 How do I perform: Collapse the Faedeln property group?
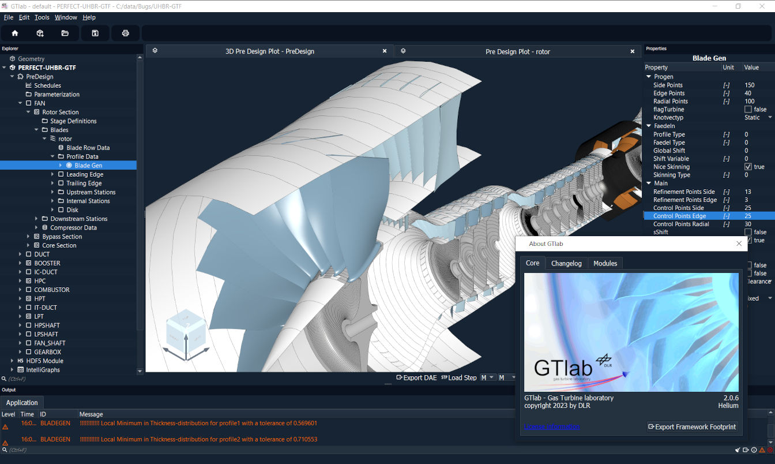pyautogui.click(x=648, y=126)
